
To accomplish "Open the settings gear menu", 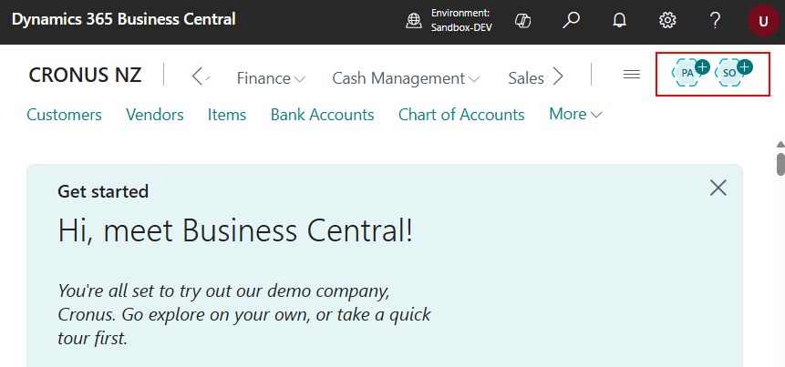I will tap(667, 21).
